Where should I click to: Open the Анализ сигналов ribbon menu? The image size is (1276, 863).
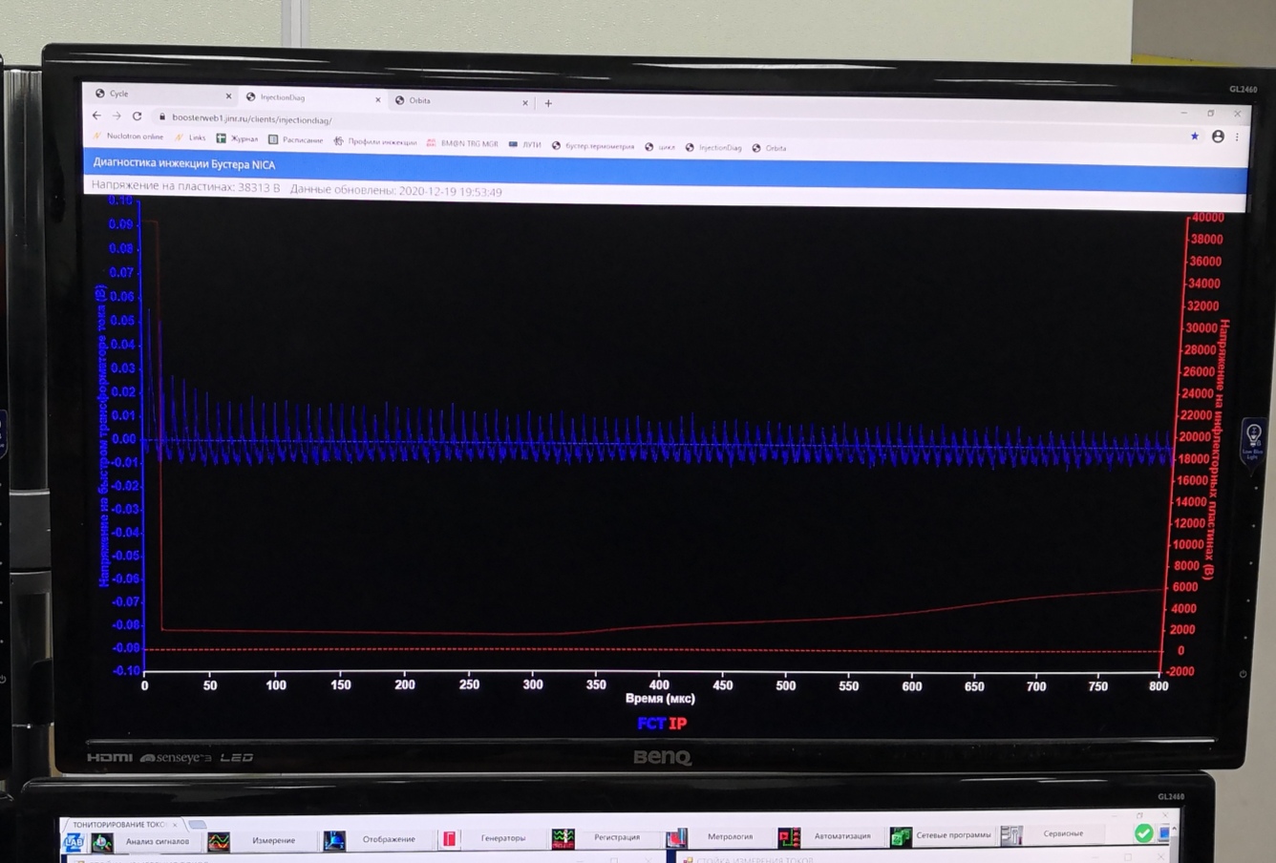[x=157, y=841]
